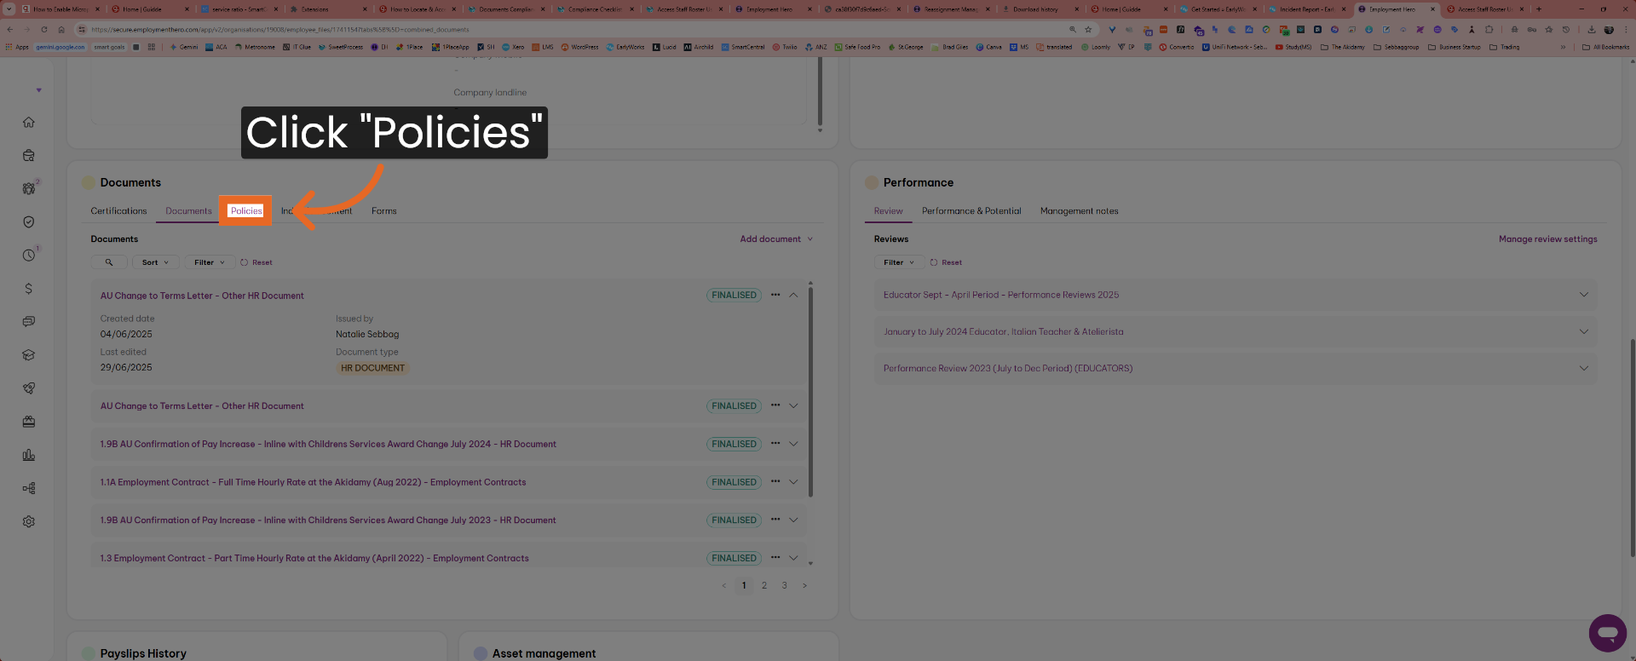Open the time clock sidebar icon

pyautogui.click(x=28, y=255)
